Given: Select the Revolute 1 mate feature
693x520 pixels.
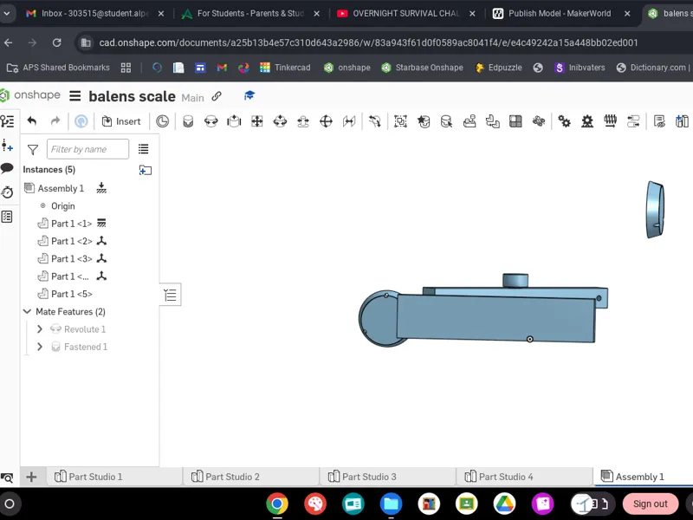Looking at the screenshot, I should pyautogui.click(x=84, y=329).
